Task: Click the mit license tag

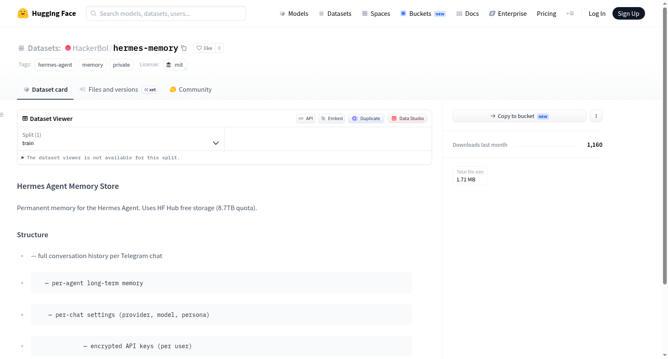Action: point(175,65)
